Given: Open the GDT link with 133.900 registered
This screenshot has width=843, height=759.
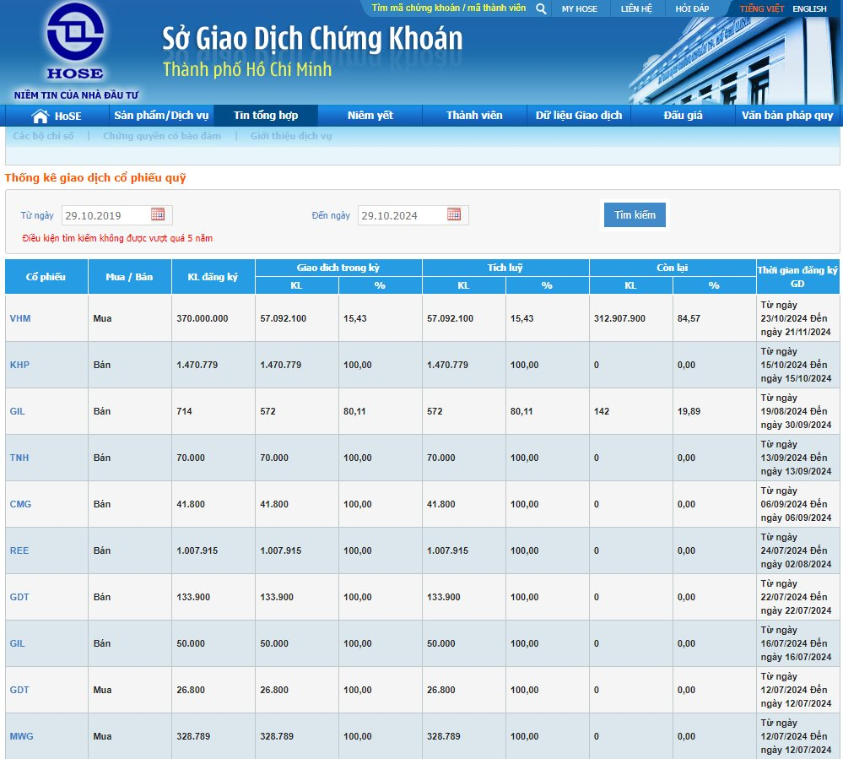Looking at the screenshot, I should click(19, 597).
